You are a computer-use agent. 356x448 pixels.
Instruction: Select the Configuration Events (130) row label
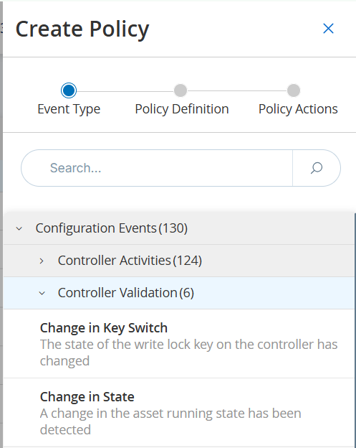click(112, 228)
